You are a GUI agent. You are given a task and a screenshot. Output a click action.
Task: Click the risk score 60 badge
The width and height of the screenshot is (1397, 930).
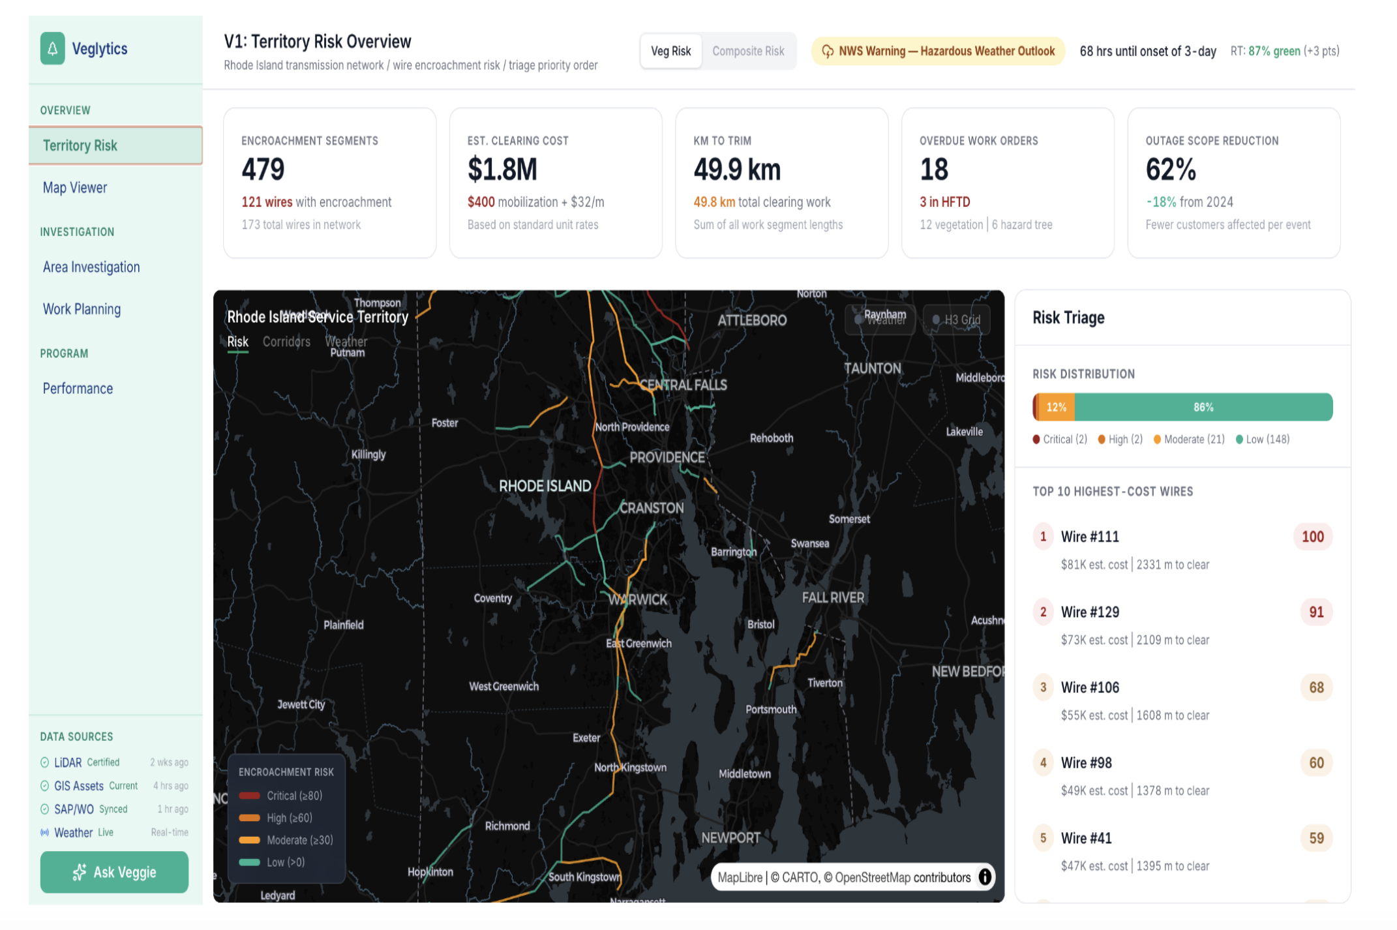coord(1316,763)
